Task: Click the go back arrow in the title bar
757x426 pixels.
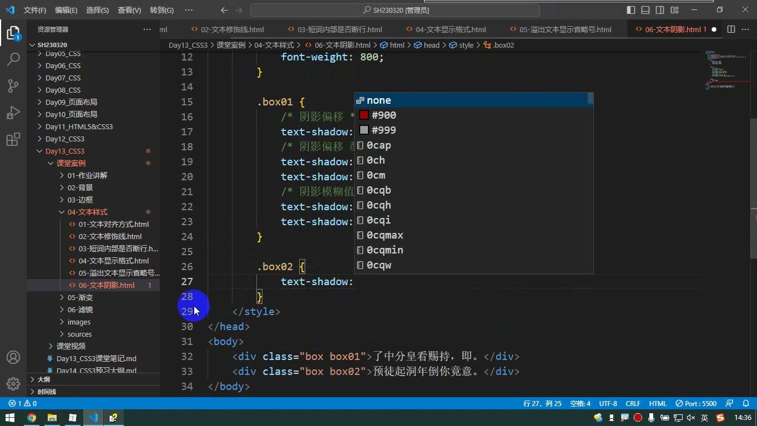Action: 224,10
